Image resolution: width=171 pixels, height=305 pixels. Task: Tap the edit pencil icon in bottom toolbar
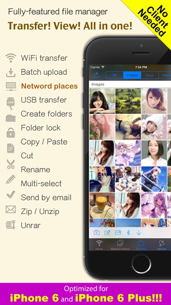pyautogui.click(x=107, y=233)
